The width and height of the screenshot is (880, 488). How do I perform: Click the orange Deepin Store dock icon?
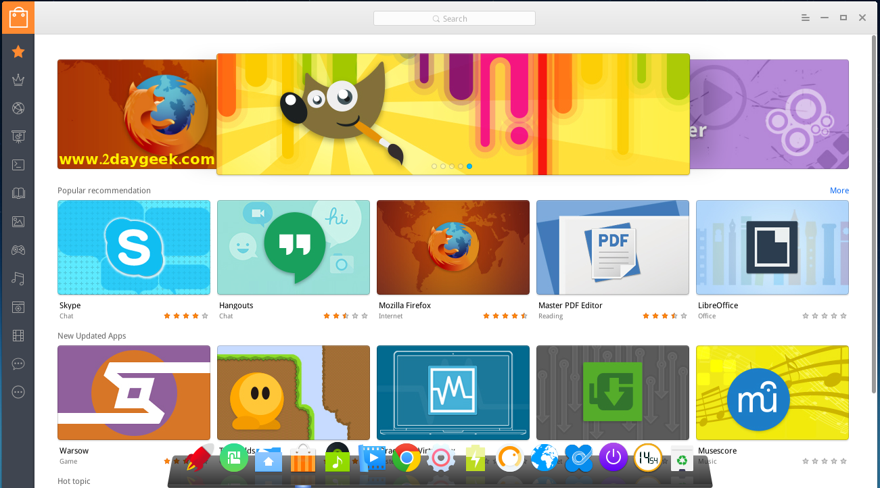303,458
